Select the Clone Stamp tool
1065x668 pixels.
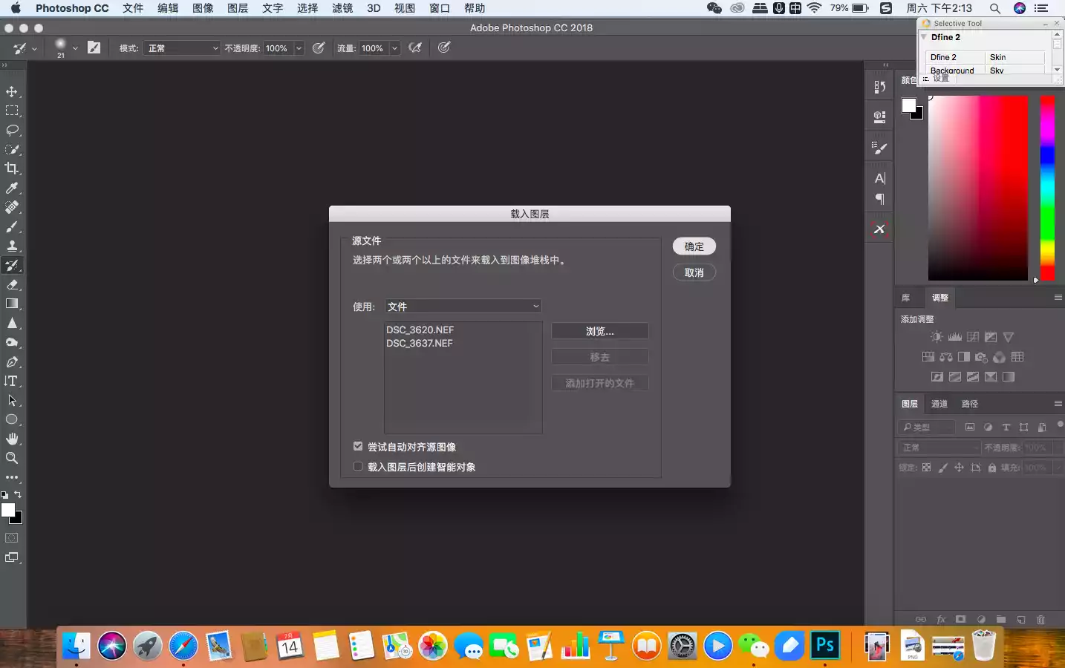pyautogui.click(x=12, y=246)
